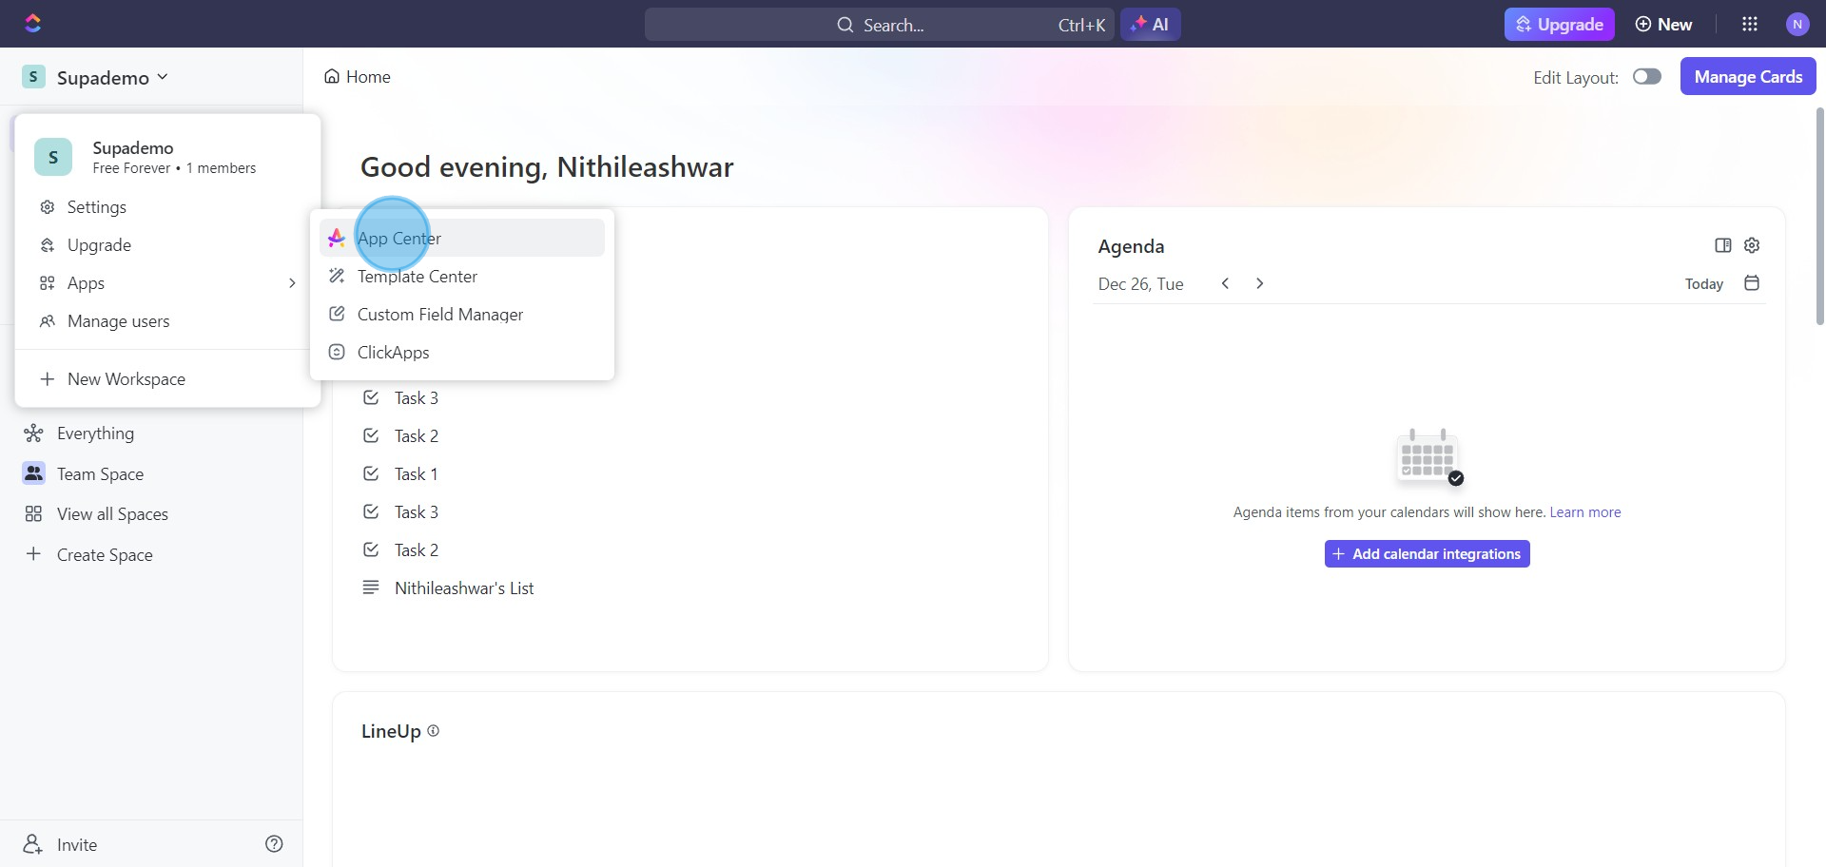
Task: Open Apps submenu entry
Action: (167, 283)
